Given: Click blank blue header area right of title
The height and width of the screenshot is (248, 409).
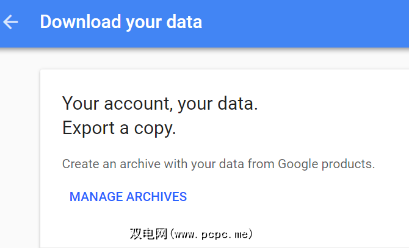Looking at the screenshot, I should pyautogui.click(x=305, y=23).
